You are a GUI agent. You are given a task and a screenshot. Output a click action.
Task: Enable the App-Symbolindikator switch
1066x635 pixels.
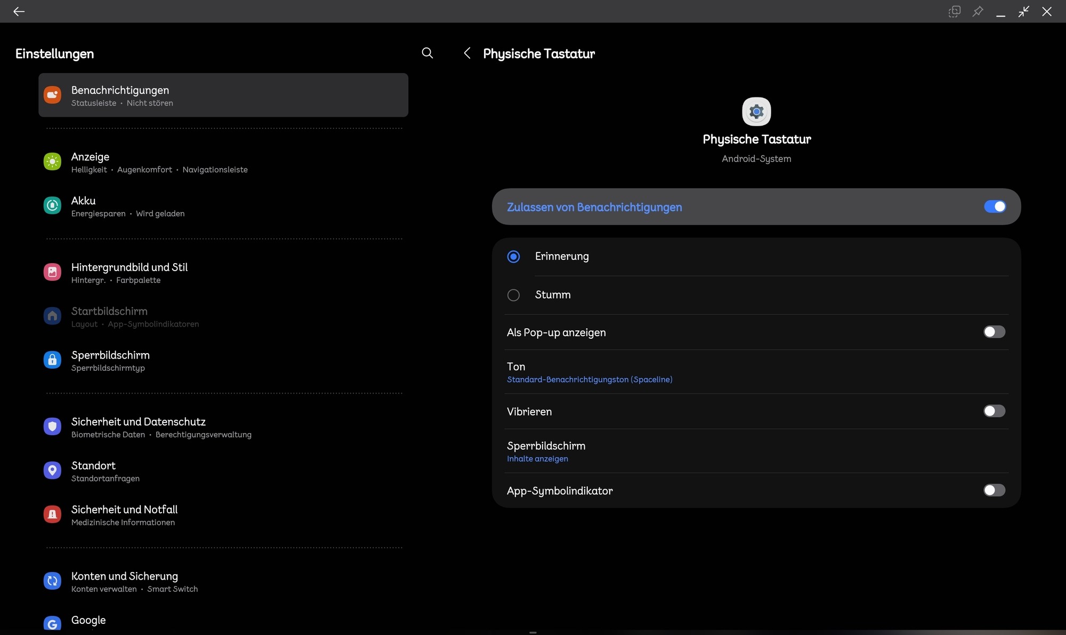tap(994, 490)
